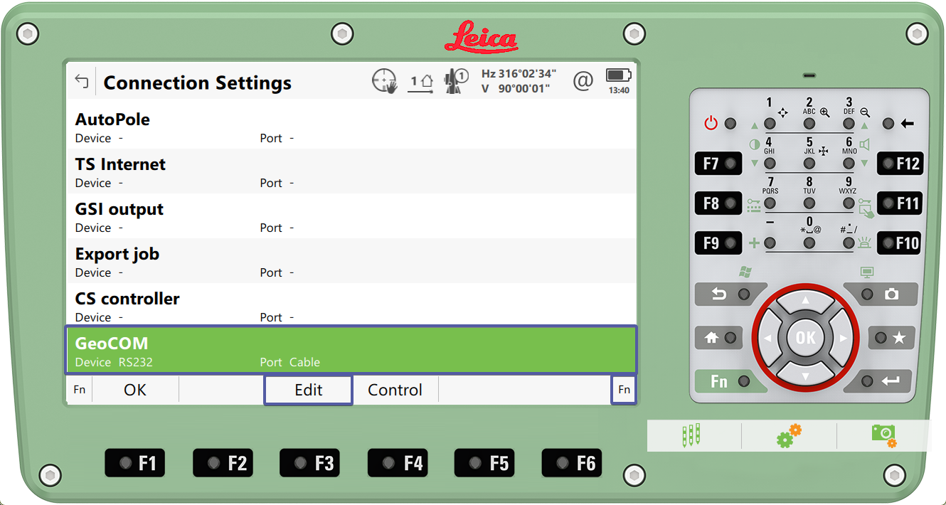The width and height of the screenshot is (946, 505).
Task: Select the GSI output connection row
Action: (x=351, y=216)
